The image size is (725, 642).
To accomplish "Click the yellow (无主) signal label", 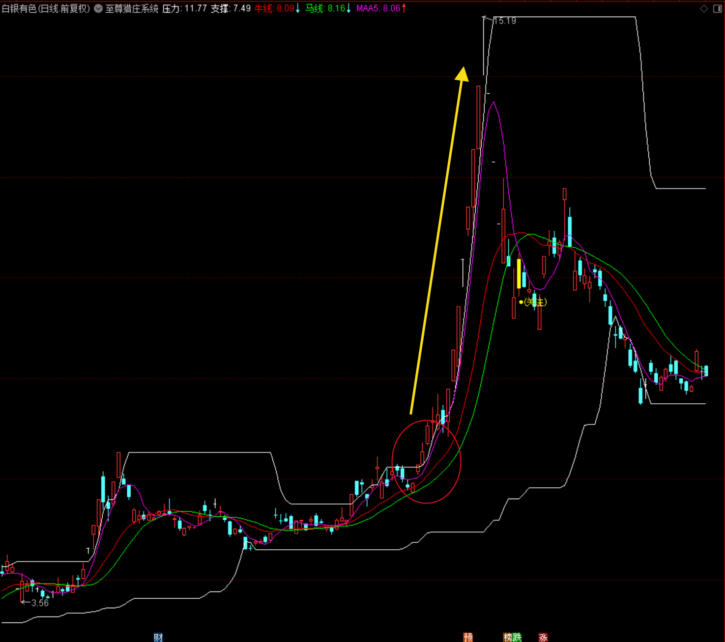I will (535, 302).
